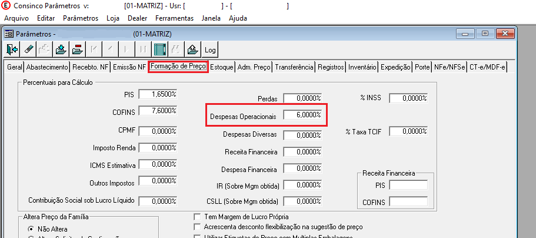536x238 pixels.
Task: Open the Editar menu
Action: tap(46, 18)
